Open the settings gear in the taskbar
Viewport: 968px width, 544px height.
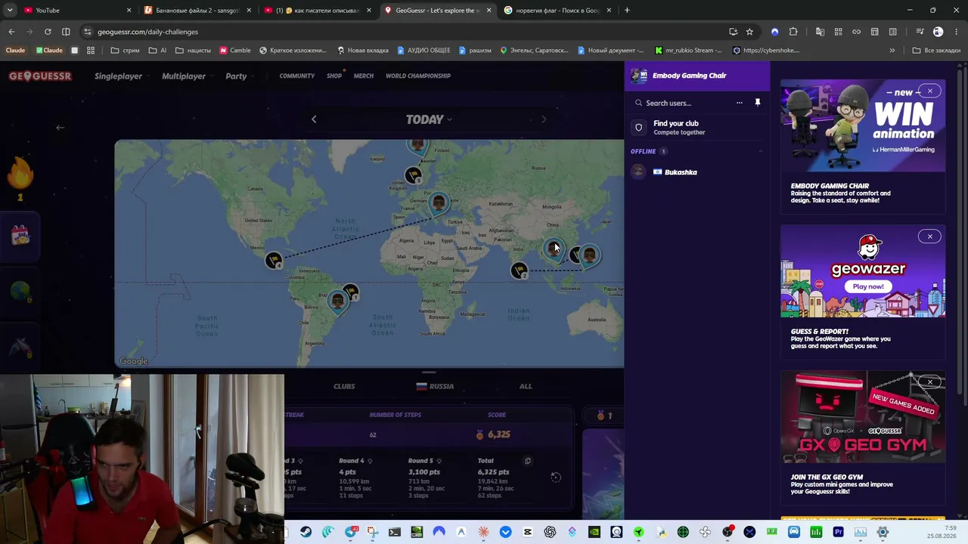[883, 532]
